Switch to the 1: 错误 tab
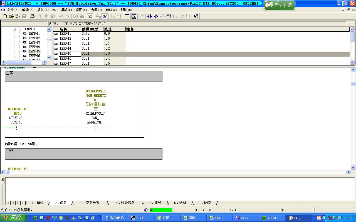This screenshot has width=356, height=222. [38, 203]
